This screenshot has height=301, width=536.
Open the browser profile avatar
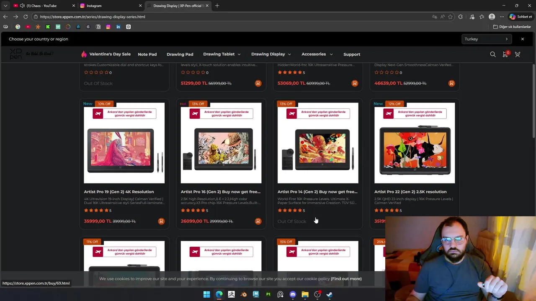(x=492, y=17)
